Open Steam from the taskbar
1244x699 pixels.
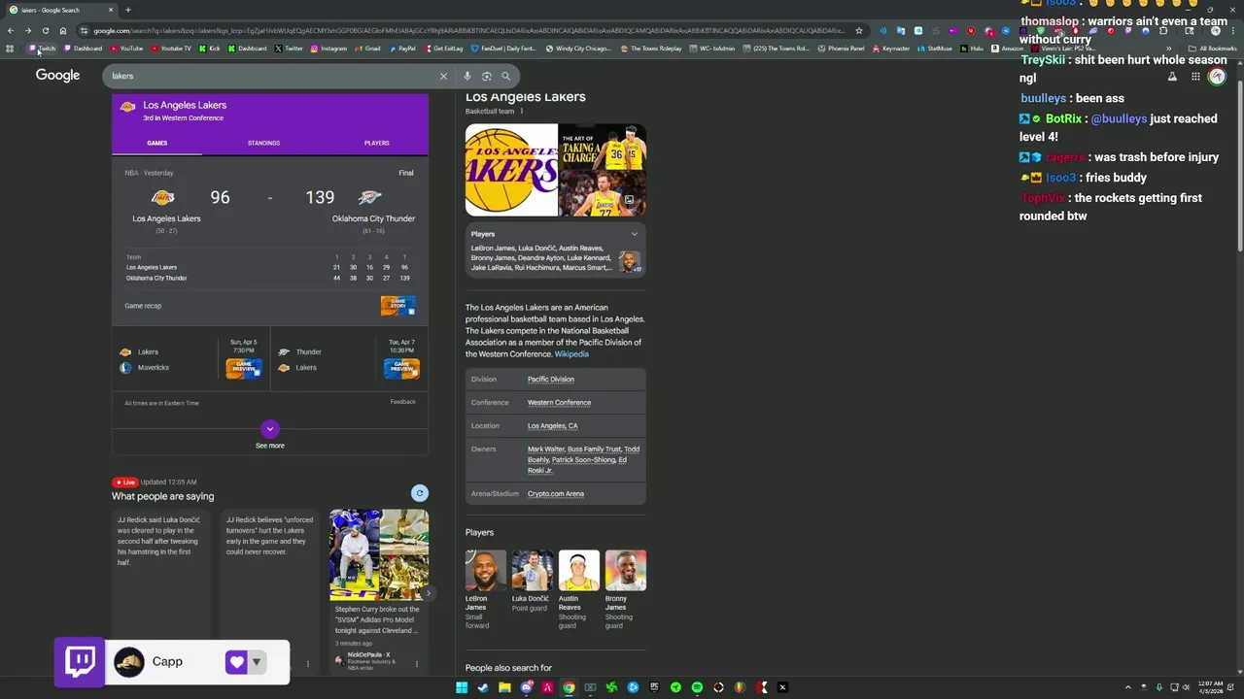(483, 687)
